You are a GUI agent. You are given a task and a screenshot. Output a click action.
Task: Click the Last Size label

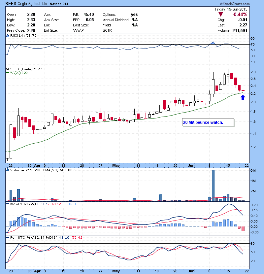point(81,25)
